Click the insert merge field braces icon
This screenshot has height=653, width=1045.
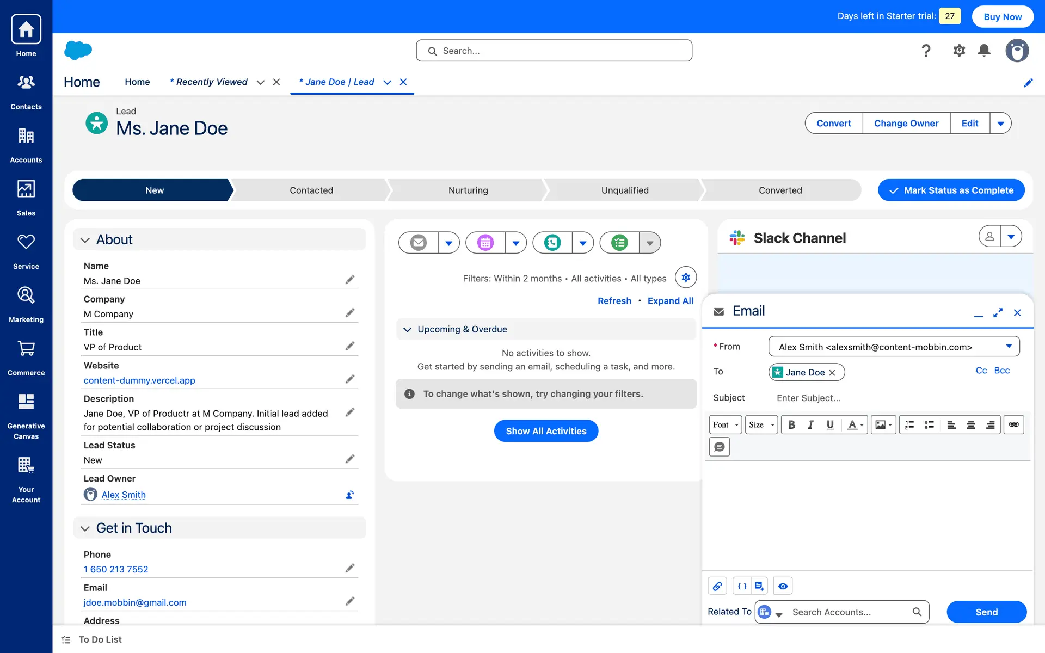(x=742, y=586)
